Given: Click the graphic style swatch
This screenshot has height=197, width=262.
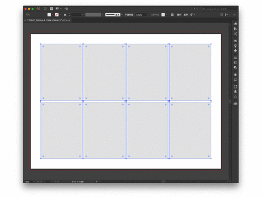Looking at the screenshot, I should coord(163,15).
